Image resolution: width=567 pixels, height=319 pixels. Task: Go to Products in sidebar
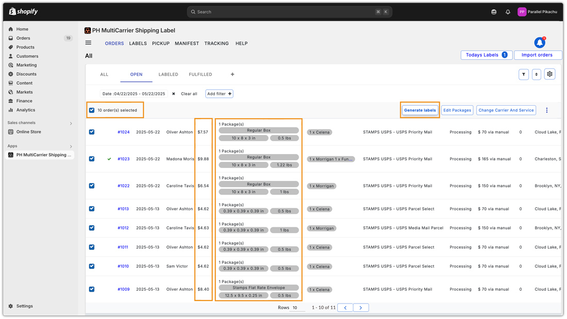[25, 47]
